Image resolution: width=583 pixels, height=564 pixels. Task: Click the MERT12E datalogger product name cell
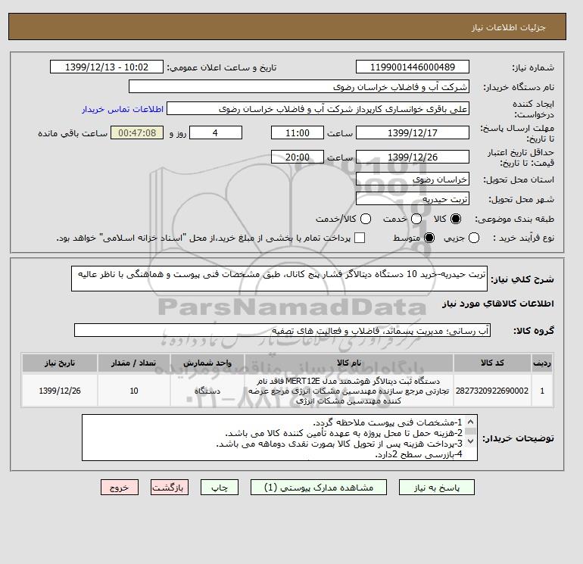349,391
